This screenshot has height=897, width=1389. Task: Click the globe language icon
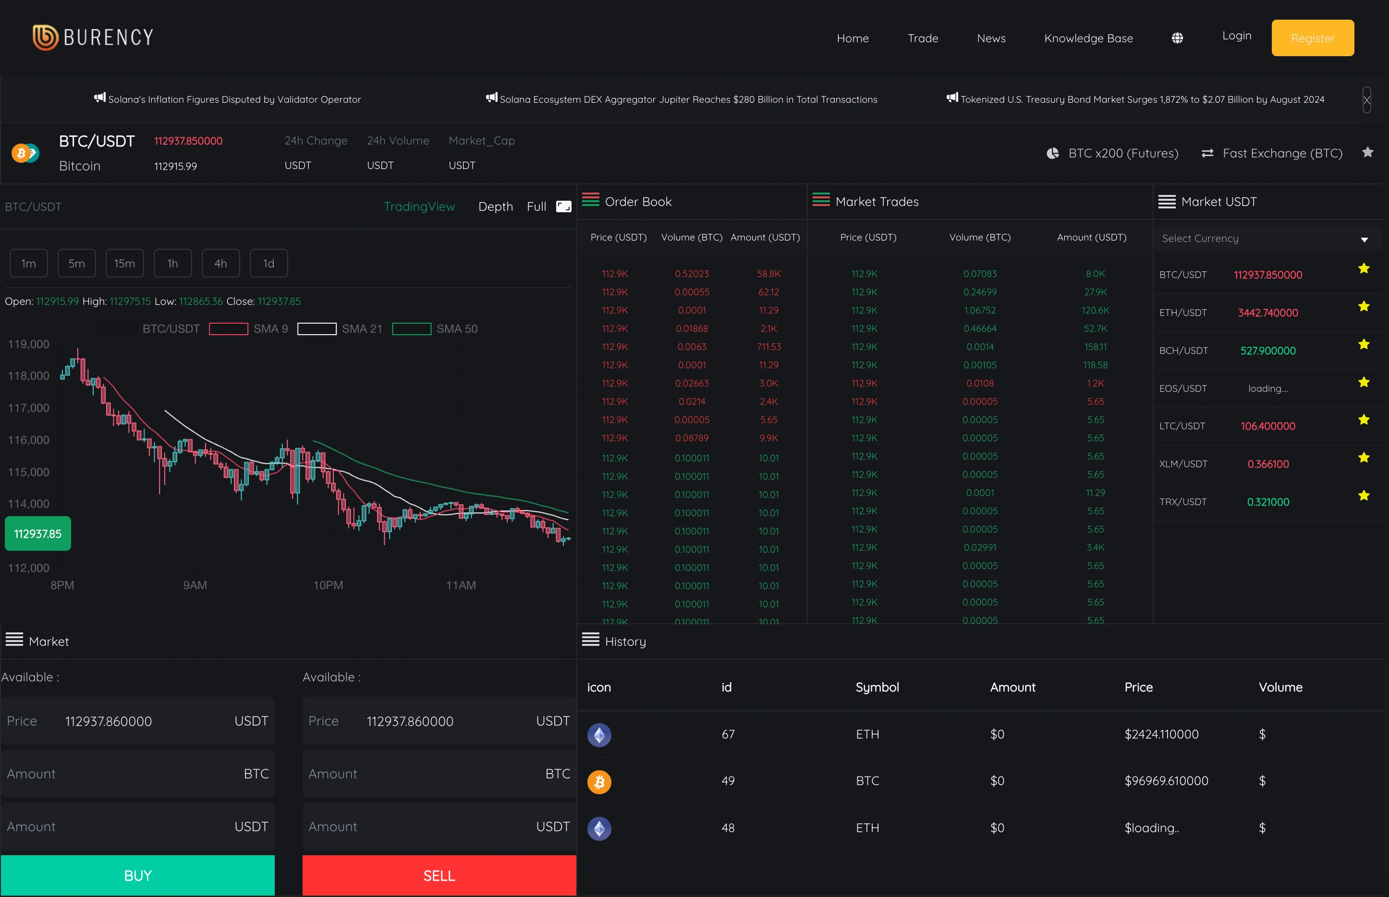[1177, 38]
